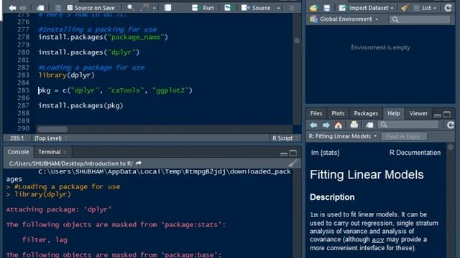Close the Terminal tab
The image size is (460, 258).
65,152
